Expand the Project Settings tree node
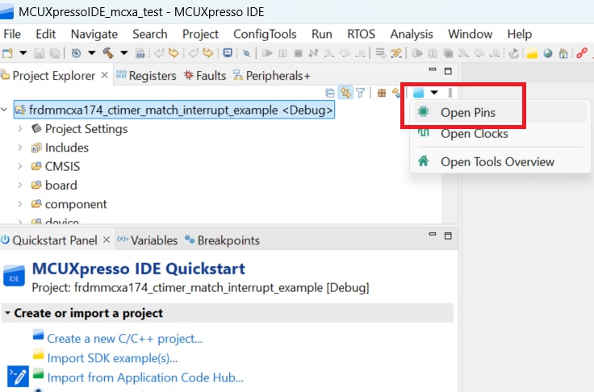Viewport: 594px width, 392px height. click(x=20, y=129)
